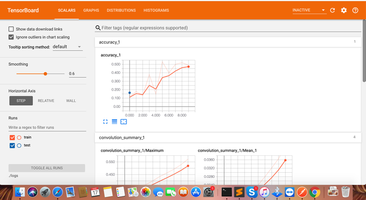Switch to the GRAPHS tab
The height and width of the screenshot is (200, 366).
click(91, 10)
